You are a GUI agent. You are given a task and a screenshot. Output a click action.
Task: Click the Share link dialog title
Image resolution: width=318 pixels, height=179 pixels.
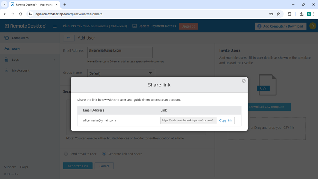[159, 85]
